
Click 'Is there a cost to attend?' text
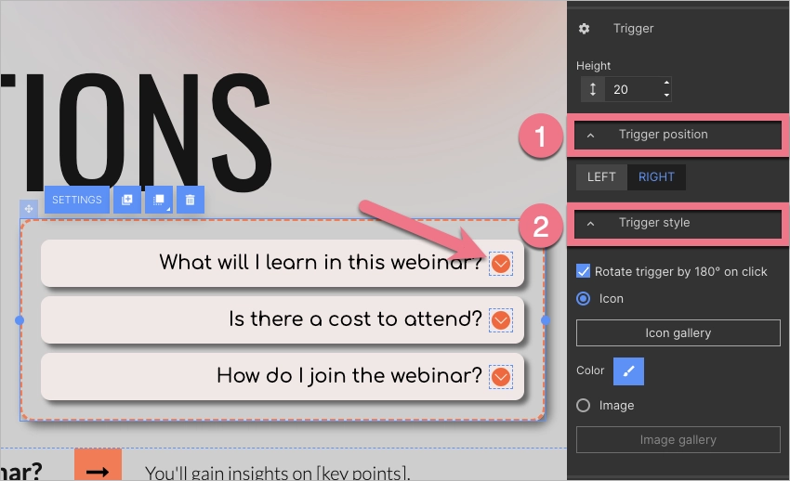[355, 319]
